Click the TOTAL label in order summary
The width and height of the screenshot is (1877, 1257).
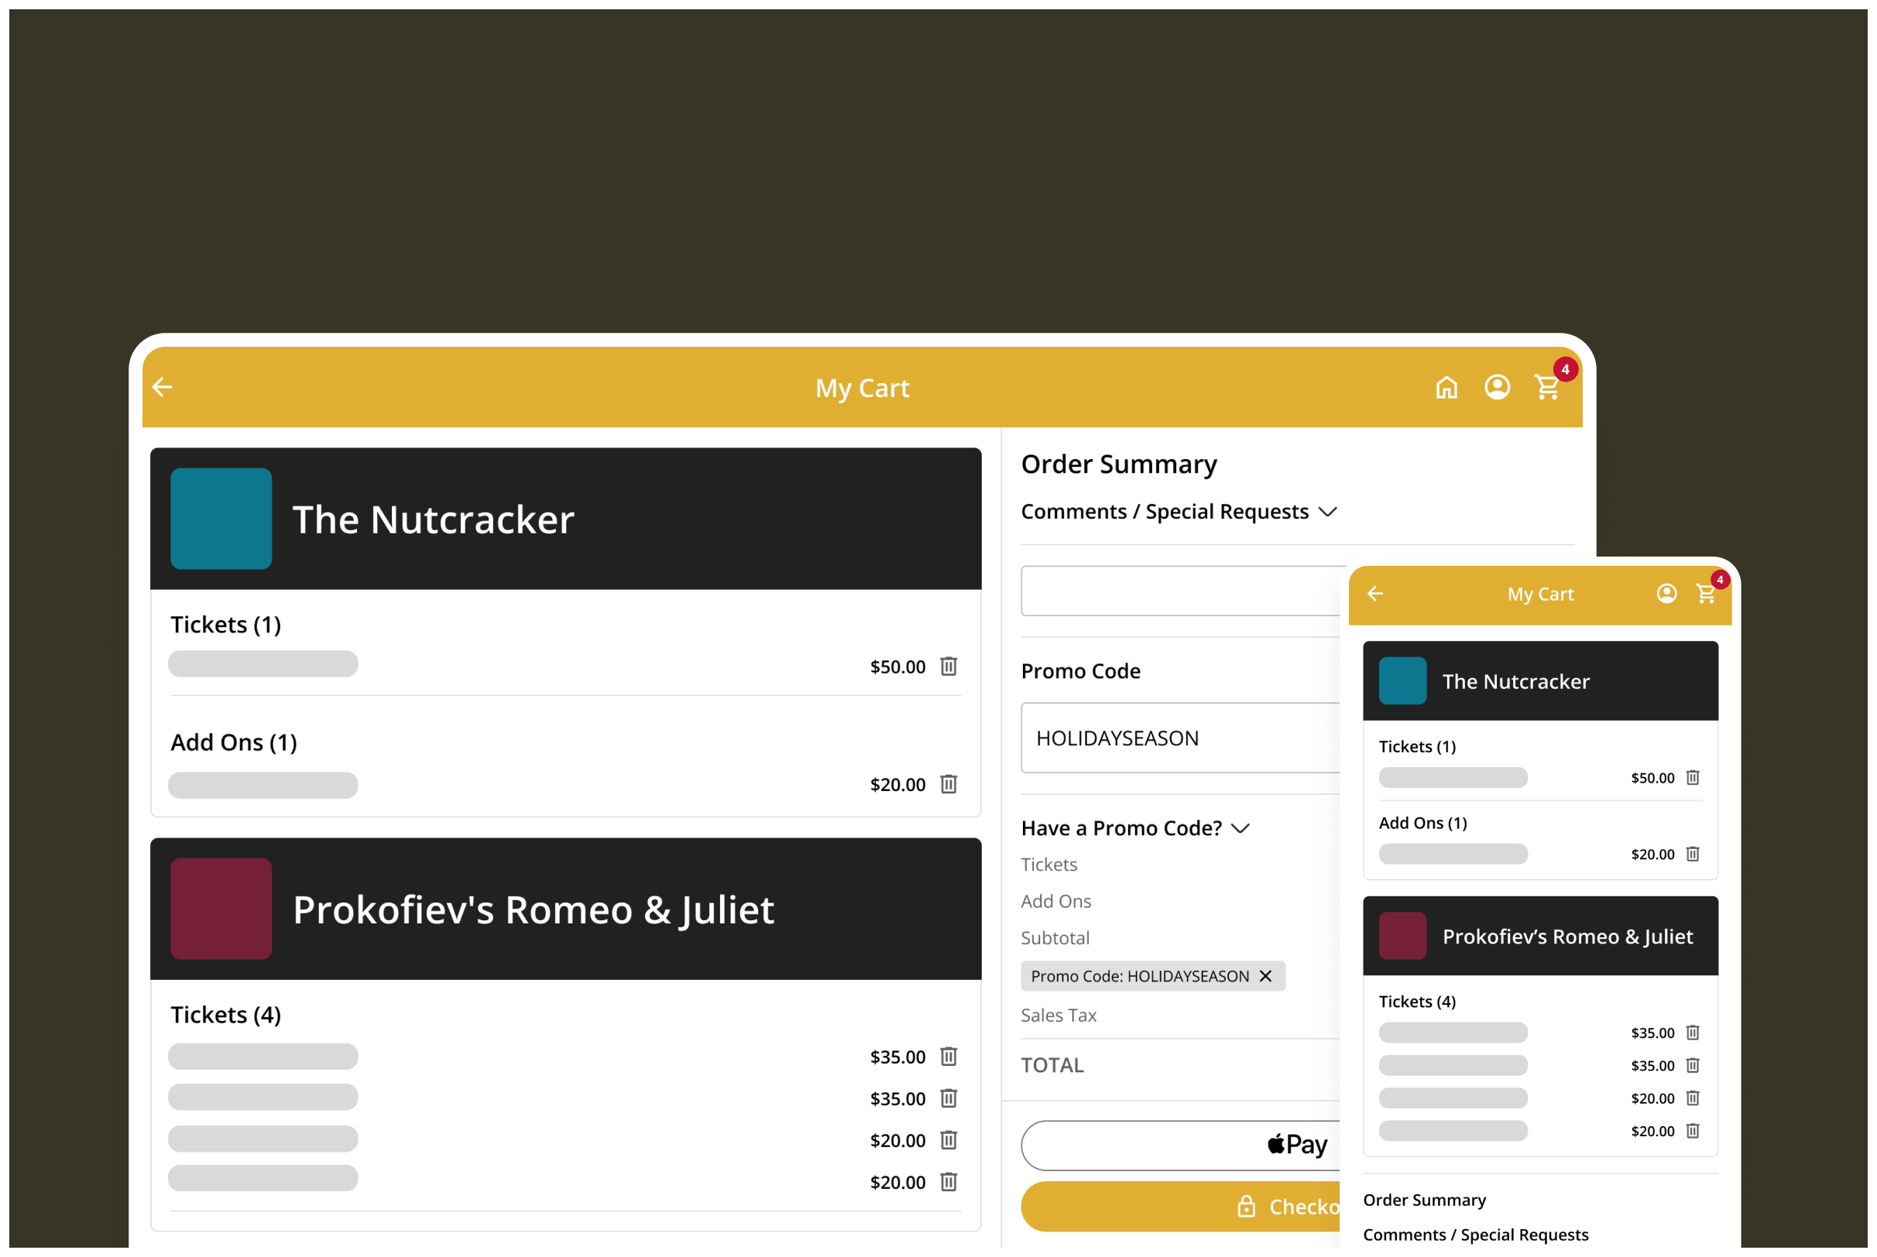(x=1052, y=1064)
